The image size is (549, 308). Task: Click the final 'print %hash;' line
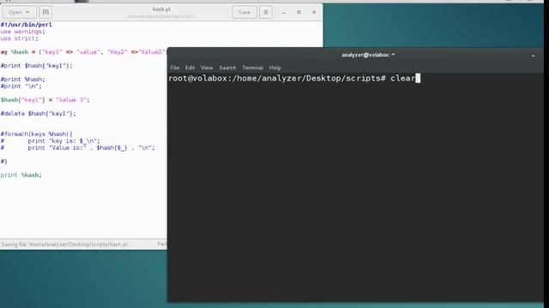(x=21, y=175)
